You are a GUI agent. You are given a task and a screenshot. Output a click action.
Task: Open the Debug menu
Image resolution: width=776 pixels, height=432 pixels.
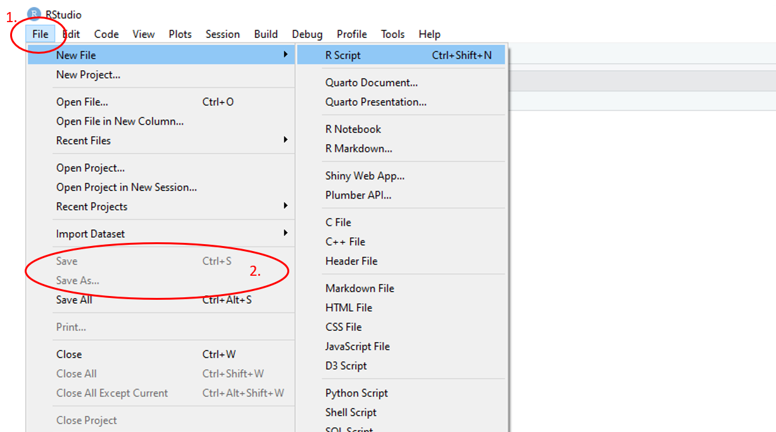coord(307,34)
